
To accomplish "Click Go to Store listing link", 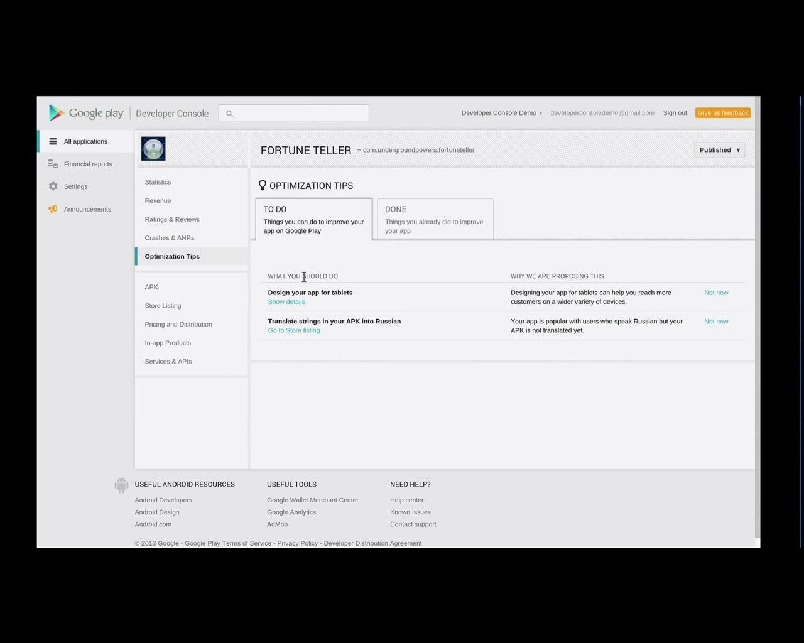I will [x=294, y=330].
